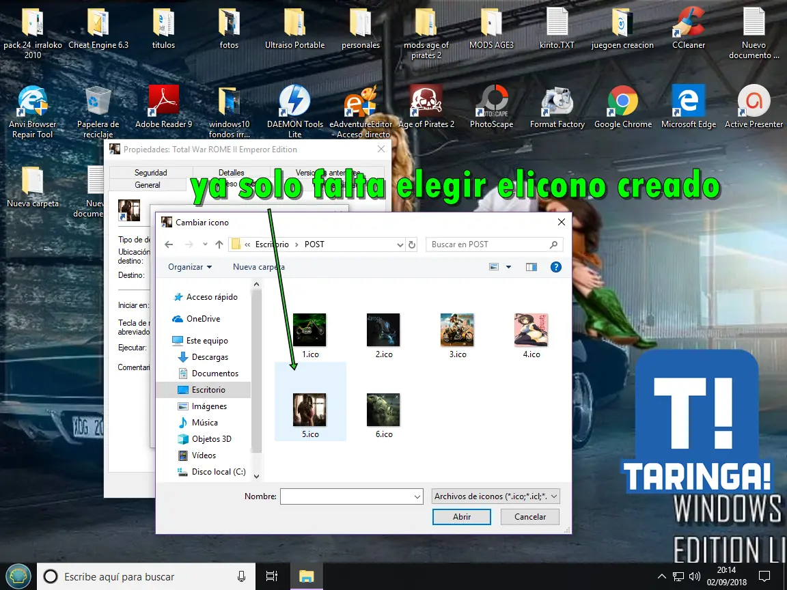787x590 pixels.
Task: Launch Google Chrome from desktop
Action: tap(623, 107)
